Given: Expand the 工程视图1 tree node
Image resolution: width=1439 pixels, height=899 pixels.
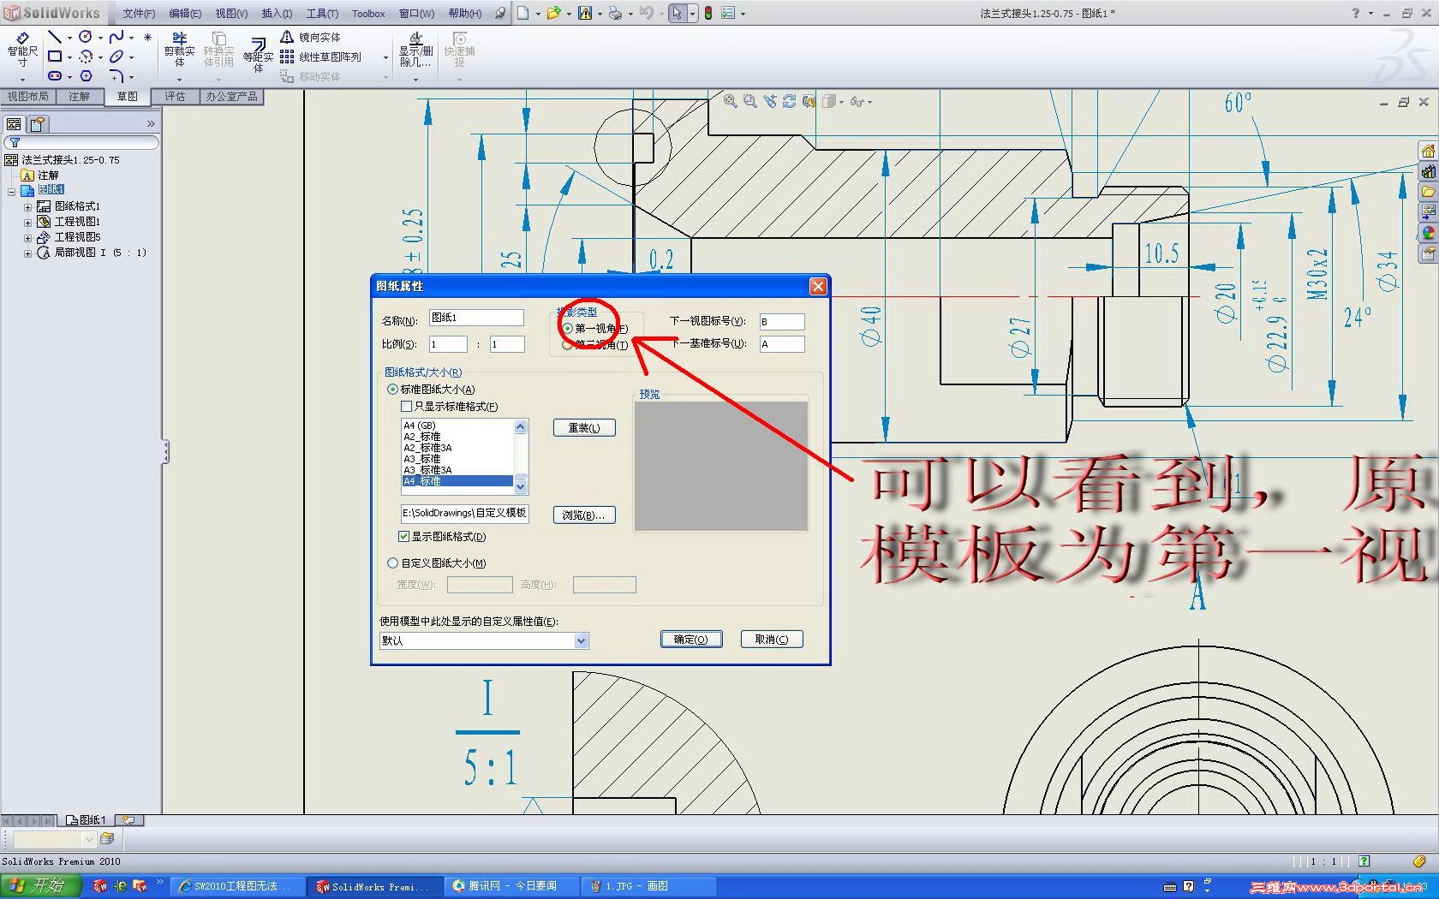Looking at the screenshot, I should tap(27, 222).
